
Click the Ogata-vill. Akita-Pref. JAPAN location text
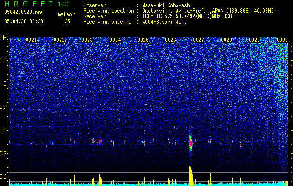click(x=208, y=11)
